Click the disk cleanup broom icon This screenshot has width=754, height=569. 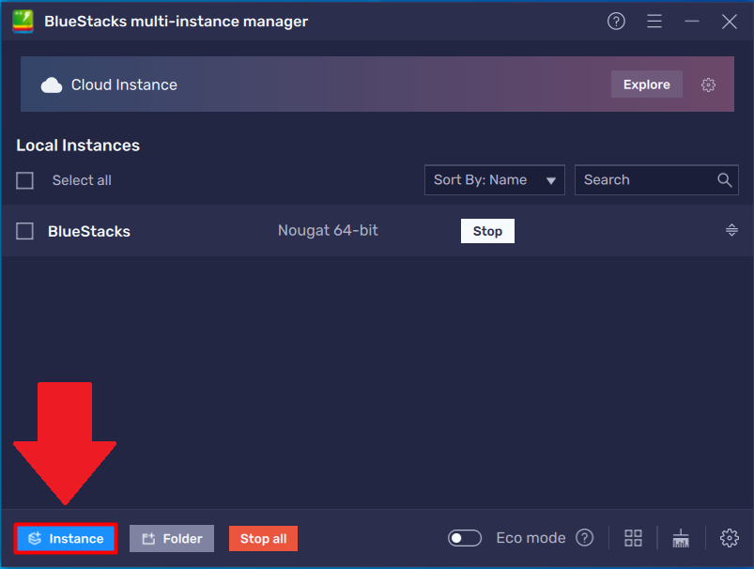point(681,538)
